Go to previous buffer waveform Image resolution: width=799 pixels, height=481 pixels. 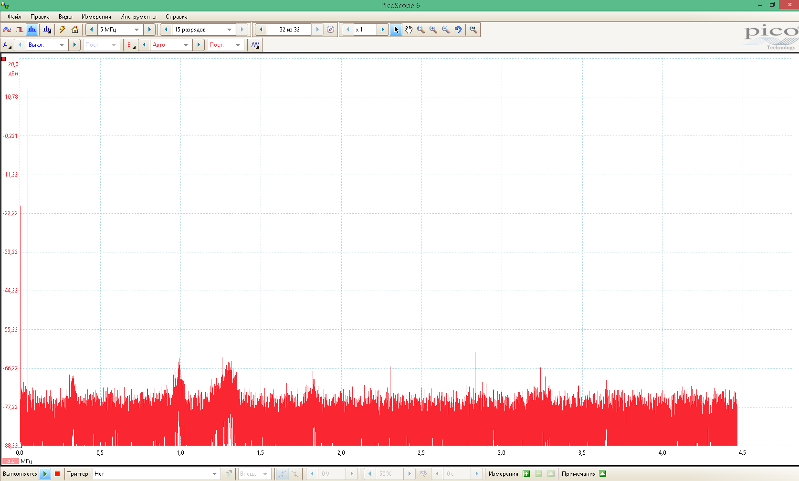click(x=261, y=30)
